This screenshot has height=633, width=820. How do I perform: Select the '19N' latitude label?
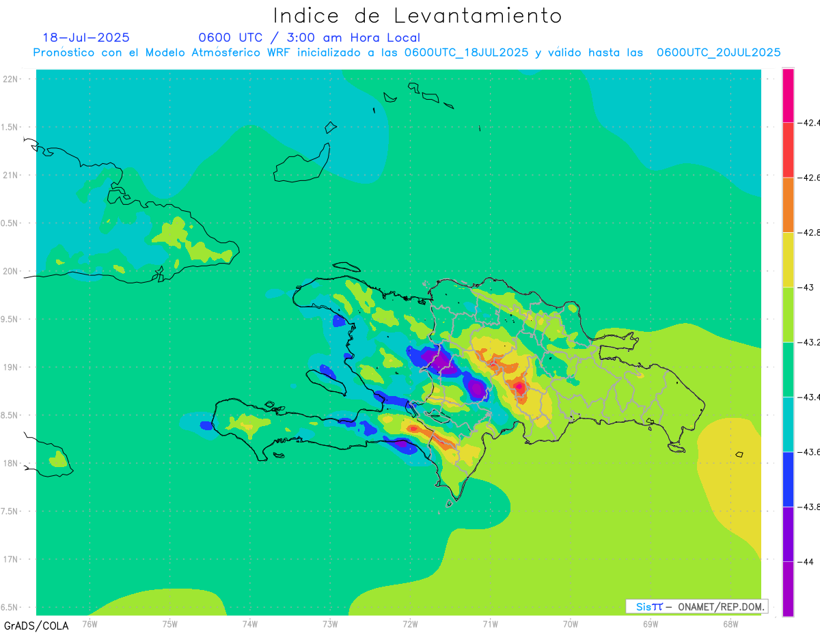pyautogui.click(x=12, y=367)
